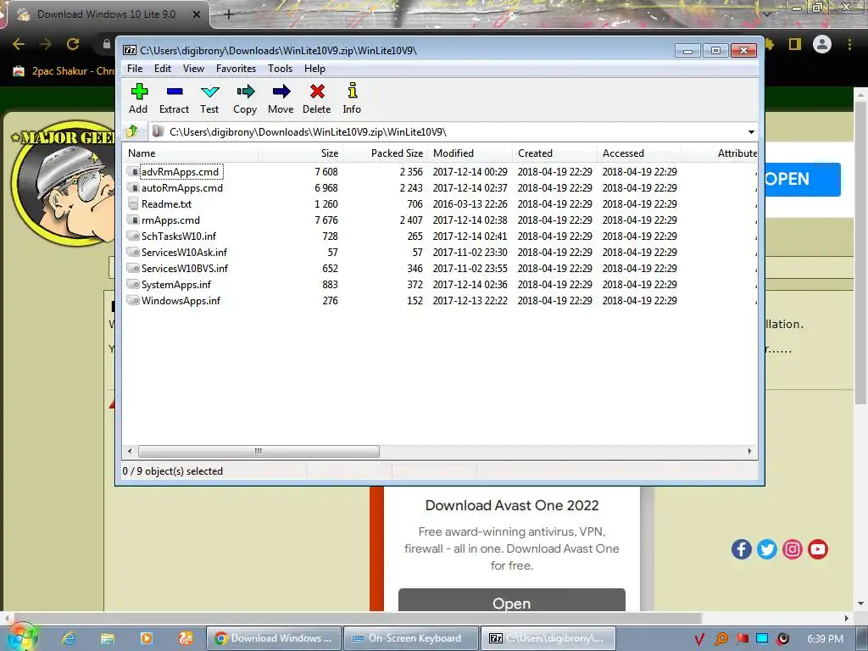Image resolution: width=868 pixels, height=651 pixels.
Task: Click the horizontal scrollbar thumb in the file list
Action: pos(259,451)
